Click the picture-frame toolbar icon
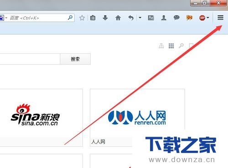 151,18
